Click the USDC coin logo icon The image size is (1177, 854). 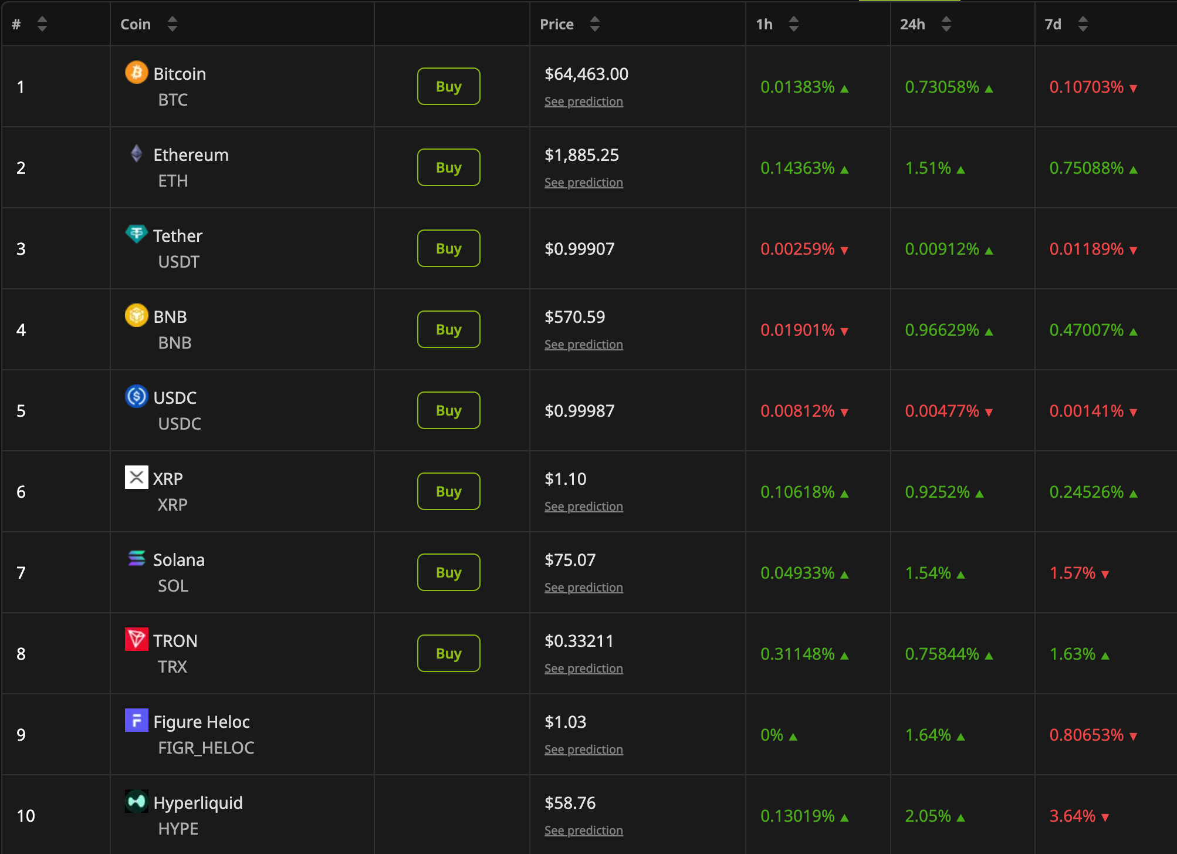point(136,396)
